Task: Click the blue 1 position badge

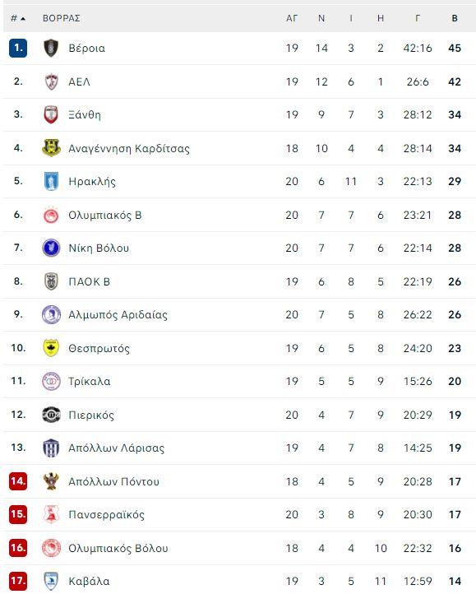Action: [18, 48]
